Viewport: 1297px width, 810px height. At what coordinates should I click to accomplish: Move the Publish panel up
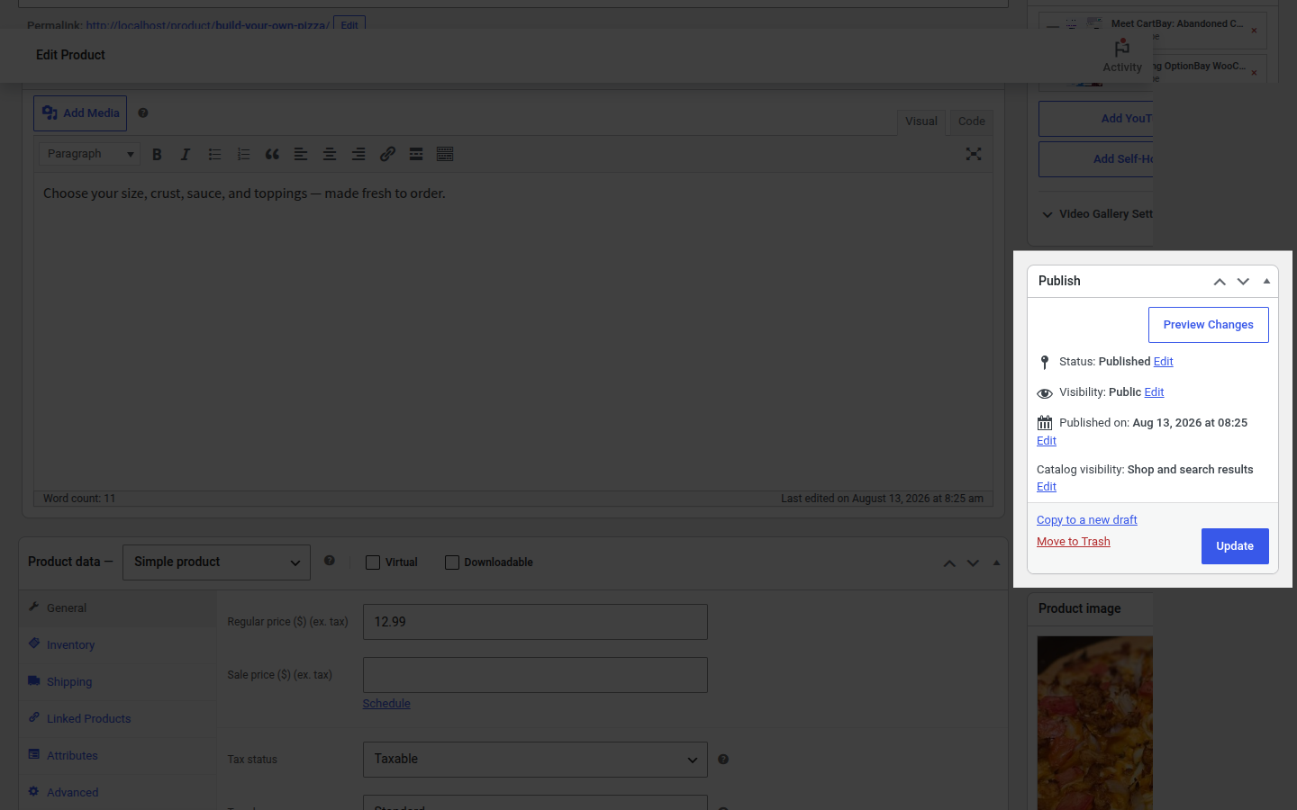[1220, 282]
